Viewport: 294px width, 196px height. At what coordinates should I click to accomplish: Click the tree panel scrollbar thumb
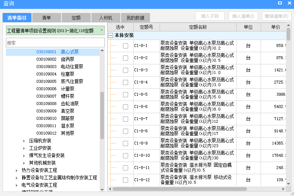(x=102, y=115)
